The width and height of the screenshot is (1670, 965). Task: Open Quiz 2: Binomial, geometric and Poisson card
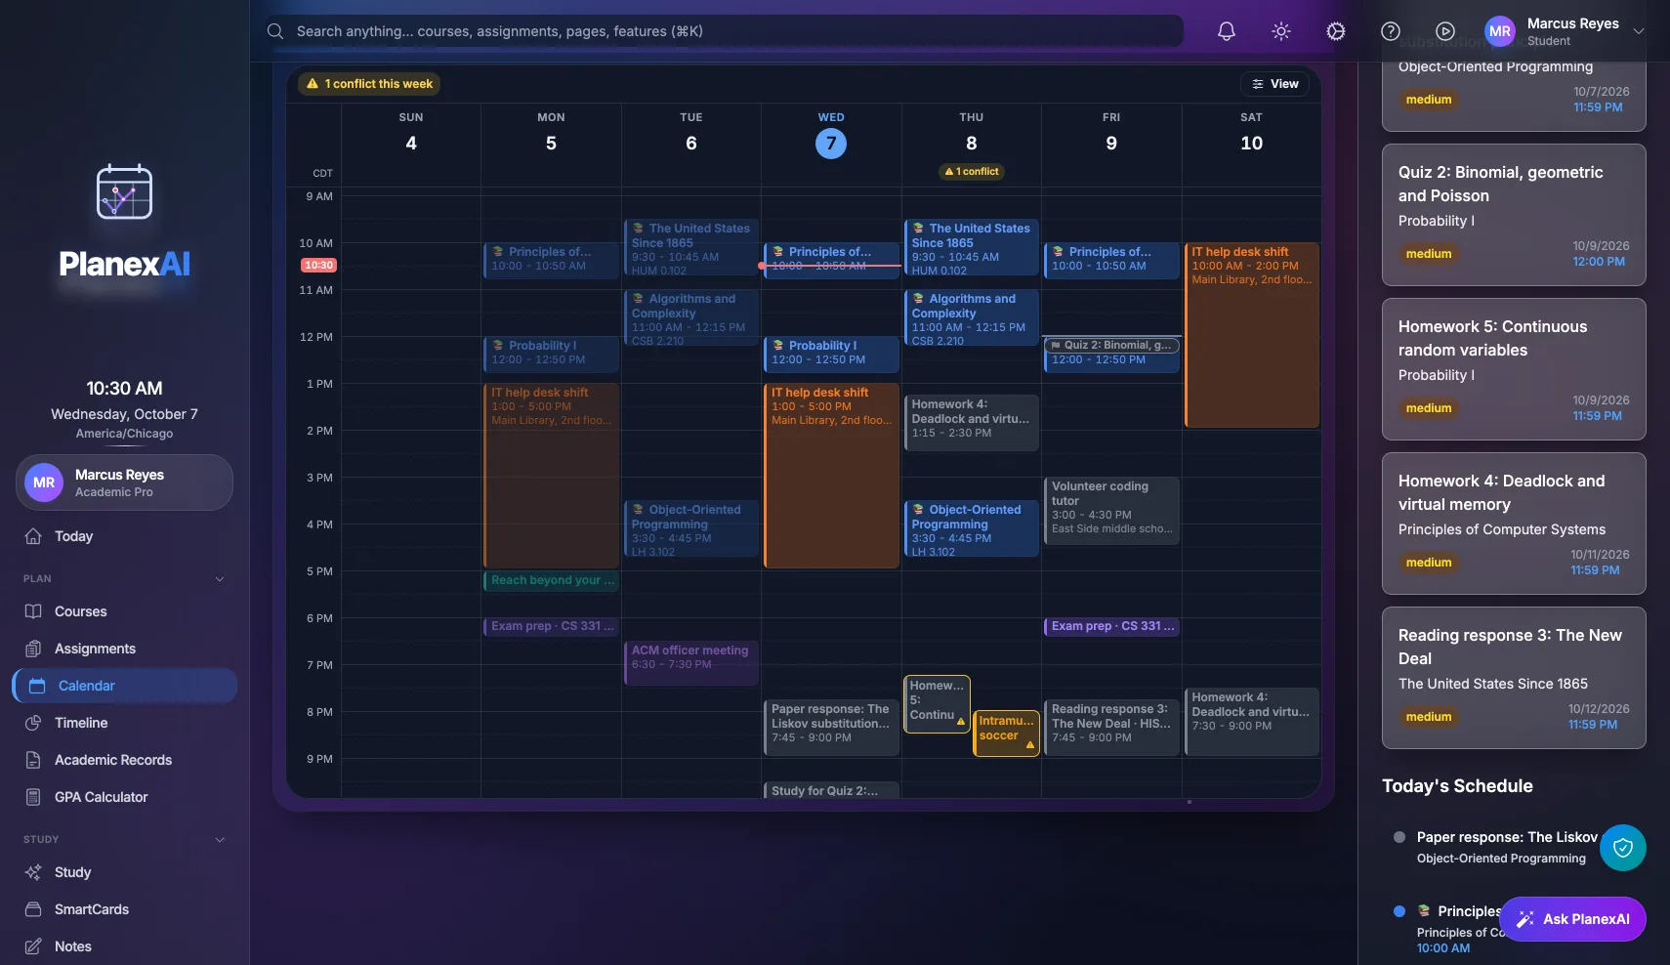point(1514,215)
